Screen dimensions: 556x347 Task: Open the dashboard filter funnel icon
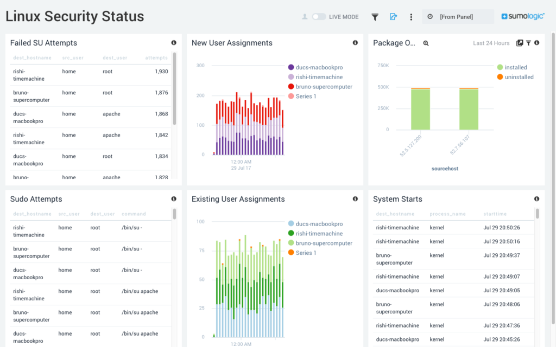375,17
